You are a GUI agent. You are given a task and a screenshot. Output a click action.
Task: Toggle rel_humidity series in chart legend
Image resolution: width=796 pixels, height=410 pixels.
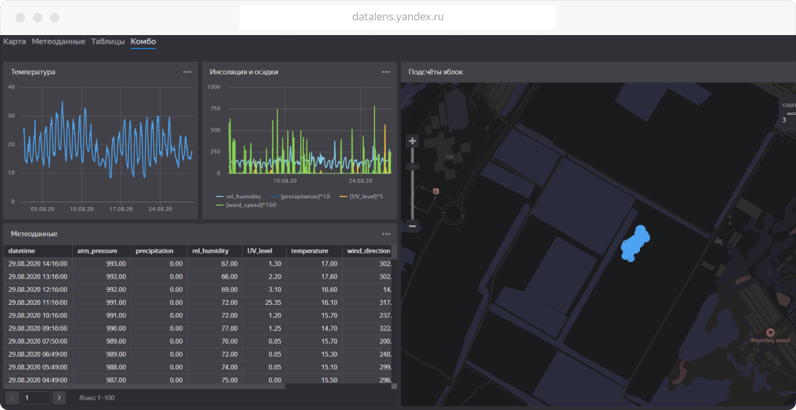pos(237,196)
